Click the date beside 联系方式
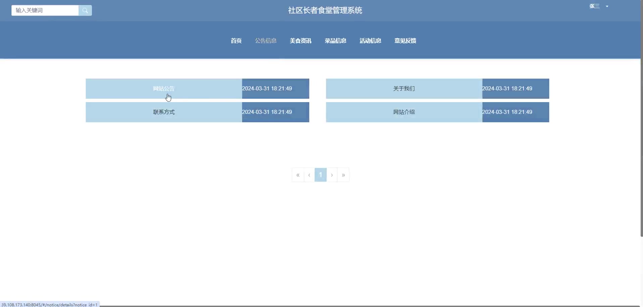 267,112
